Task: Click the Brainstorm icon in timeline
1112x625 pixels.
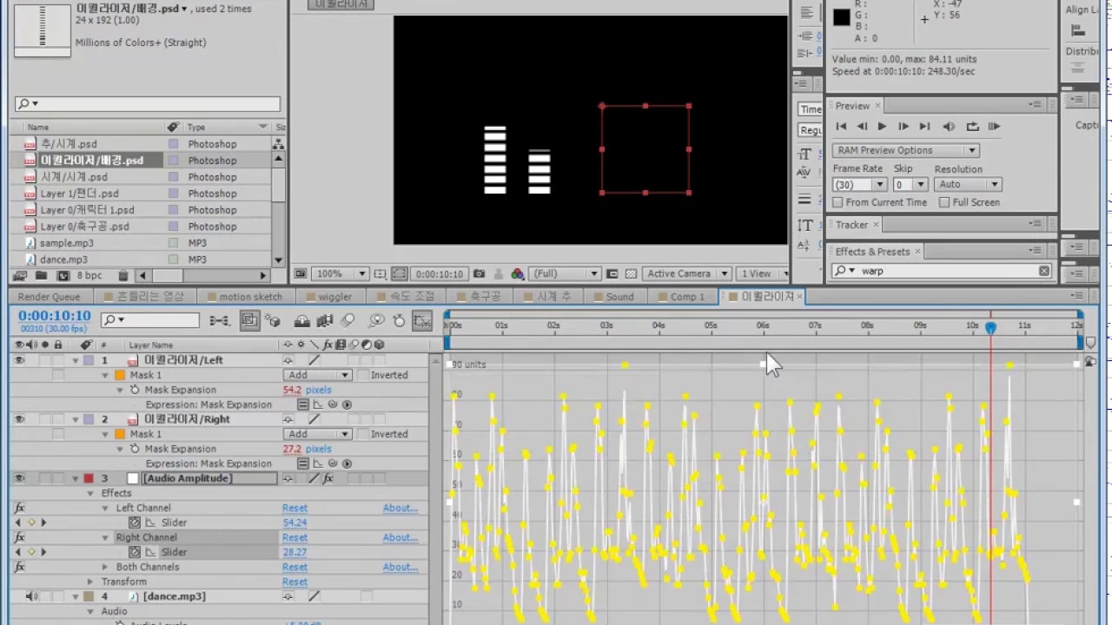Action: point(377,321)
